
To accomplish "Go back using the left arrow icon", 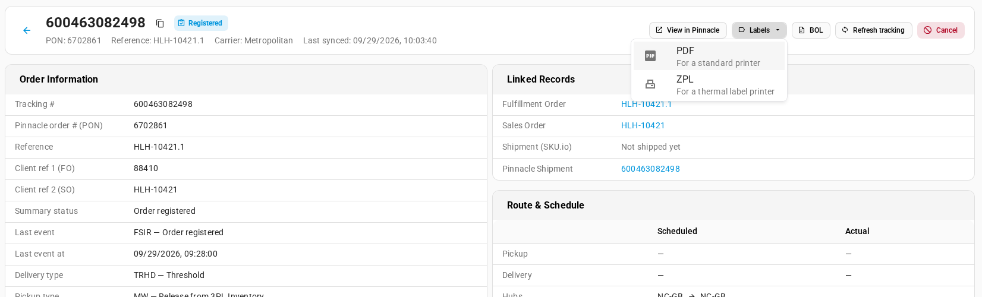I will tap(27, 30).
